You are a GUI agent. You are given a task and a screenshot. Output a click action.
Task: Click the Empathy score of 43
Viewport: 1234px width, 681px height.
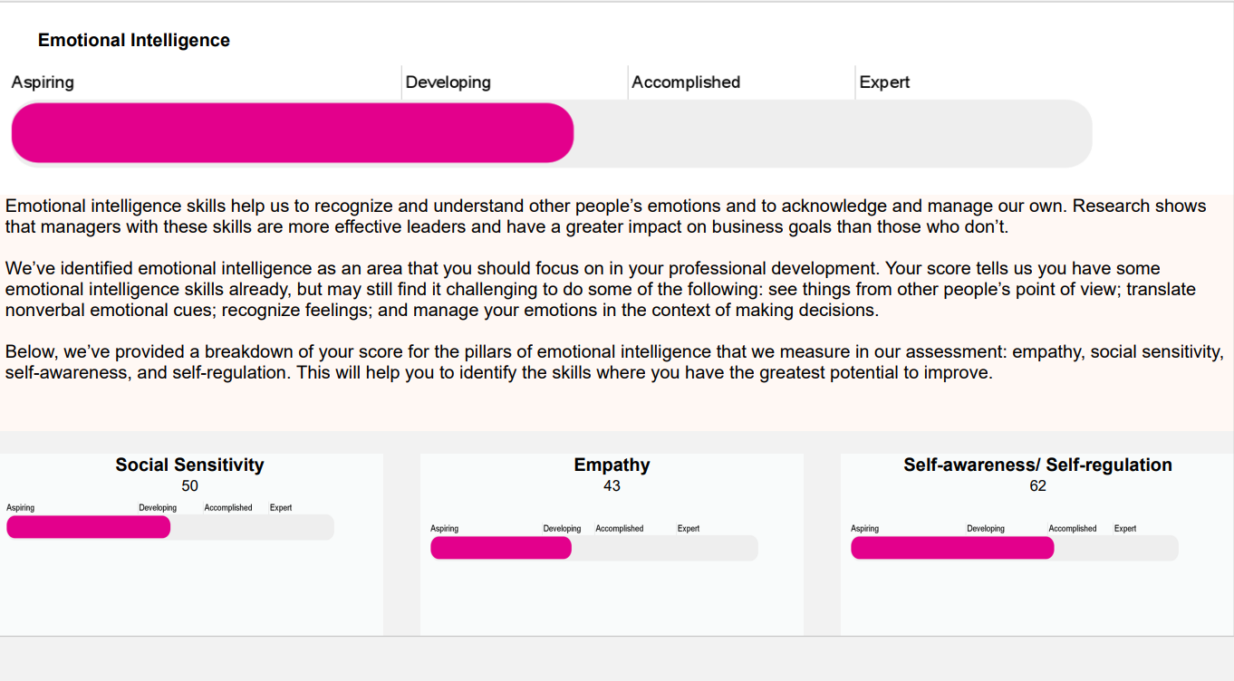click(x=612, y=486)
